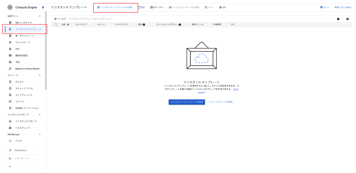Click インスタンス グループの作成 in the toolbar
Screen dimensions: 356x173
[x=184, y=8]
